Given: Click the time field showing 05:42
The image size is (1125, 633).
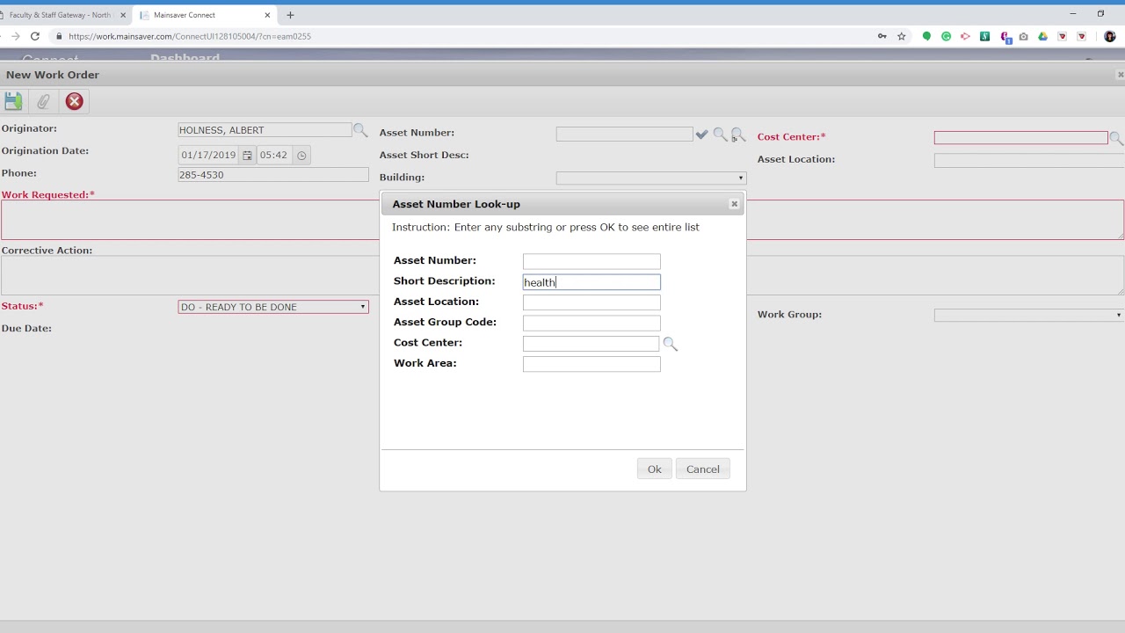Looking at the screenshot, I should pos(275,155).
